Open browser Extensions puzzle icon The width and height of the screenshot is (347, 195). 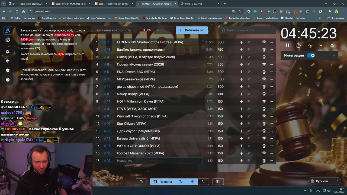(320, 11)
